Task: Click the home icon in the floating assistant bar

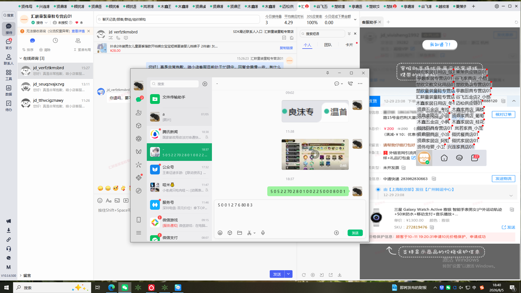Action: click(x=444, y=158)
